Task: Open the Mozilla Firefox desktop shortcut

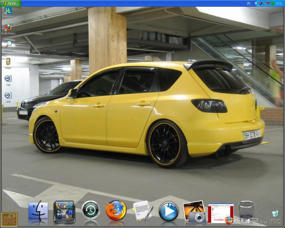Action: click(x=8, y=28)
